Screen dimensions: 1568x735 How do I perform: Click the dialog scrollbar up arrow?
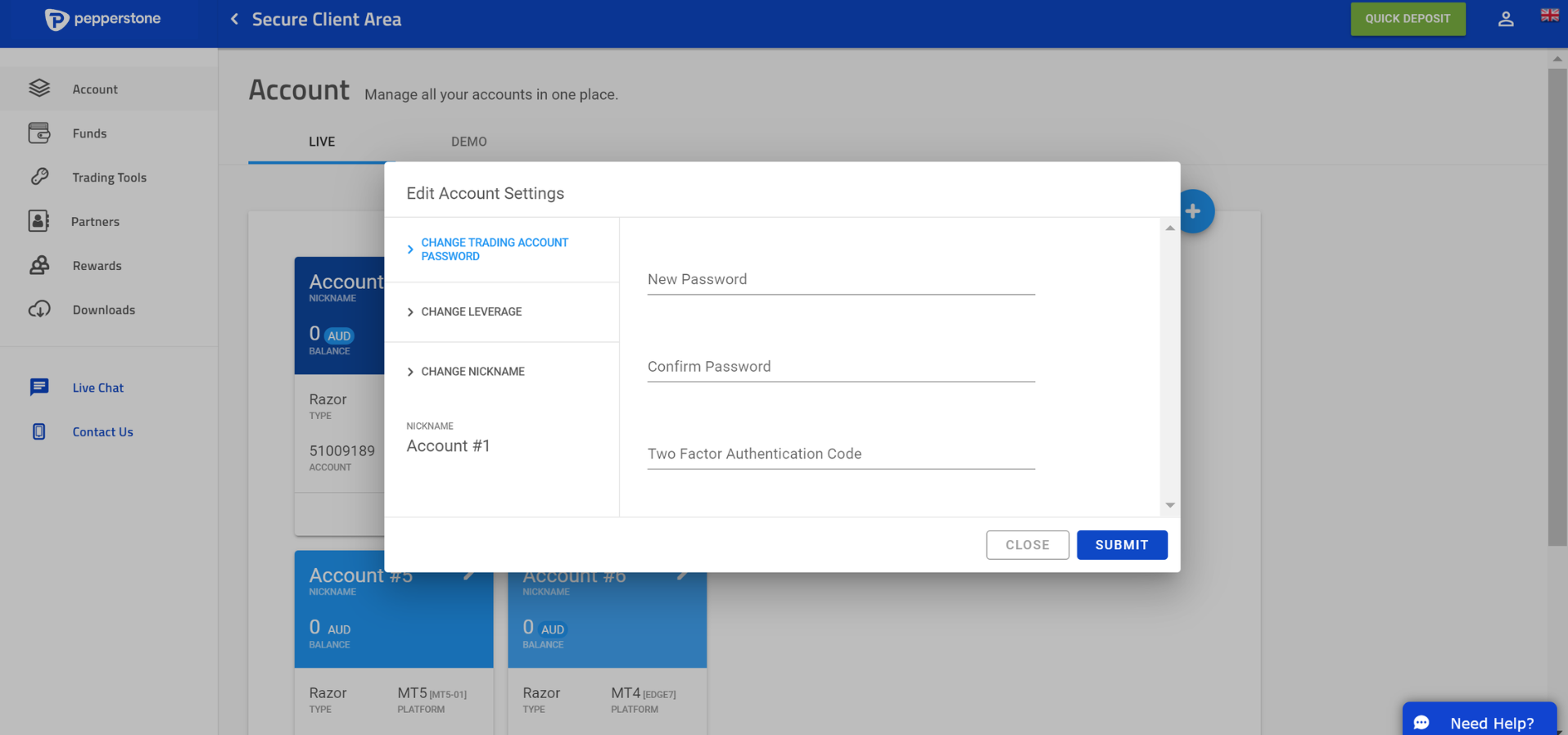[1170, 228]
